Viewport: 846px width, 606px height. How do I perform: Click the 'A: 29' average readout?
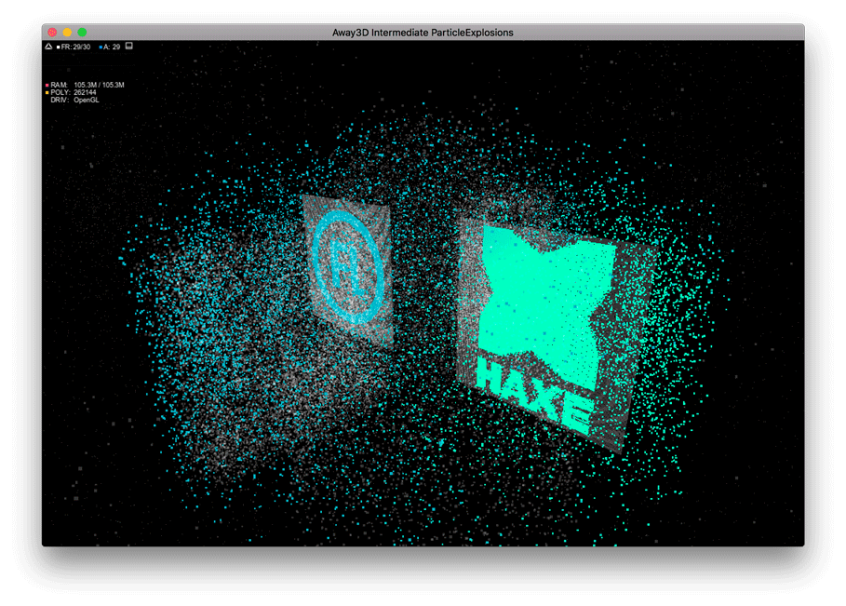[x=112, y=47]
